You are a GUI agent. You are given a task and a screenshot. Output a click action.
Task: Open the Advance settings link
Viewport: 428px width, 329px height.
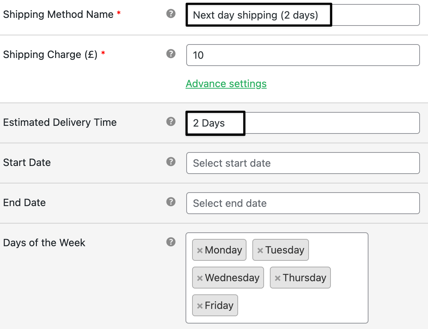pyautogui.click(x=226, y=84)
